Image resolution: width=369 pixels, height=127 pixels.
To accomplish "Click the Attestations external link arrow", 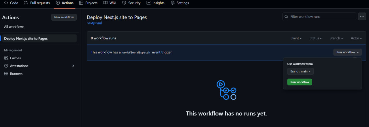I will pyautogui.click(x=73, y=66).
